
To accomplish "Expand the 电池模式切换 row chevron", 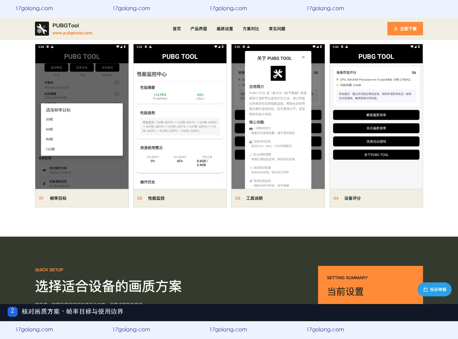I will tap(120, 170).
